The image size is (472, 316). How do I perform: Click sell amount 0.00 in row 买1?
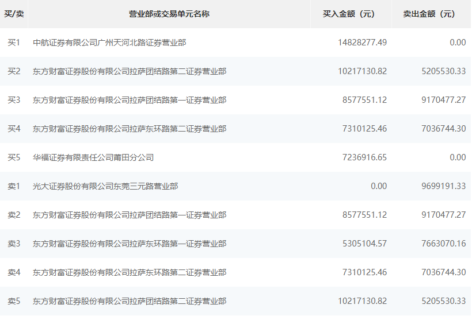[x=458, y=43]
